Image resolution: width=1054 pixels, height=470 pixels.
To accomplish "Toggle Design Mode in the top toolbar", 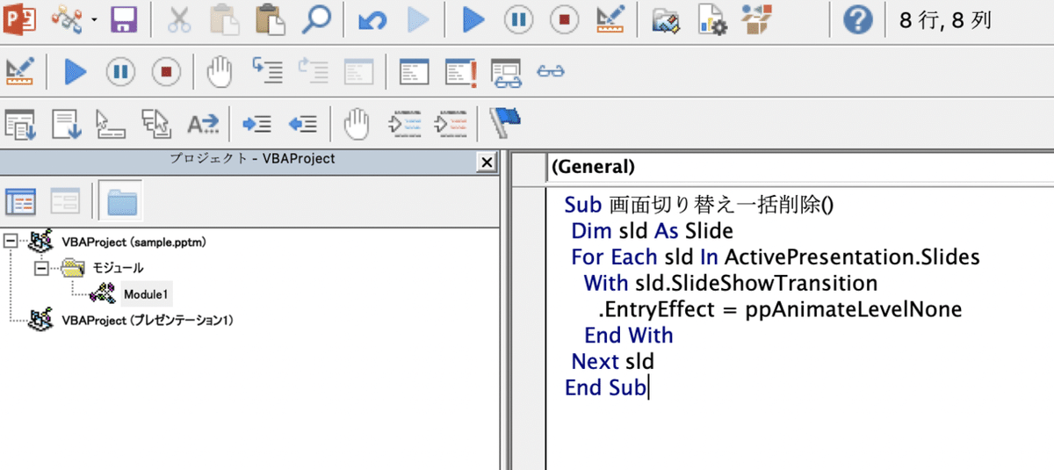I will click(609, 19).
